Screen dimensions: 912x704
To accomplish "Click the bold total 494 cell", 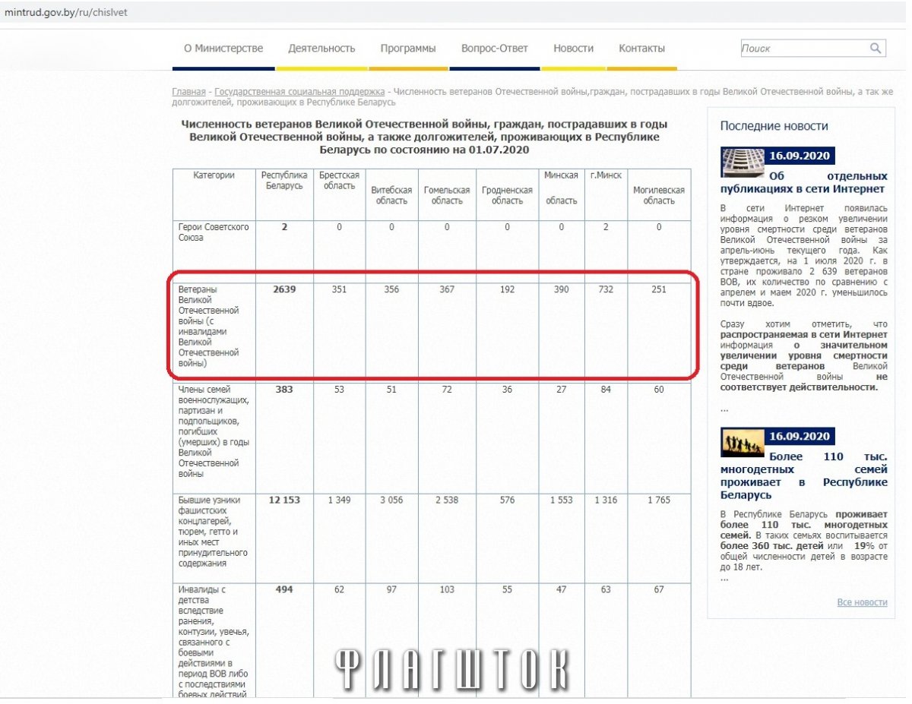I will tap(285, 589).
